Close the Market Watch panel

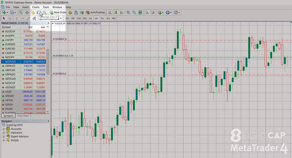48,23
